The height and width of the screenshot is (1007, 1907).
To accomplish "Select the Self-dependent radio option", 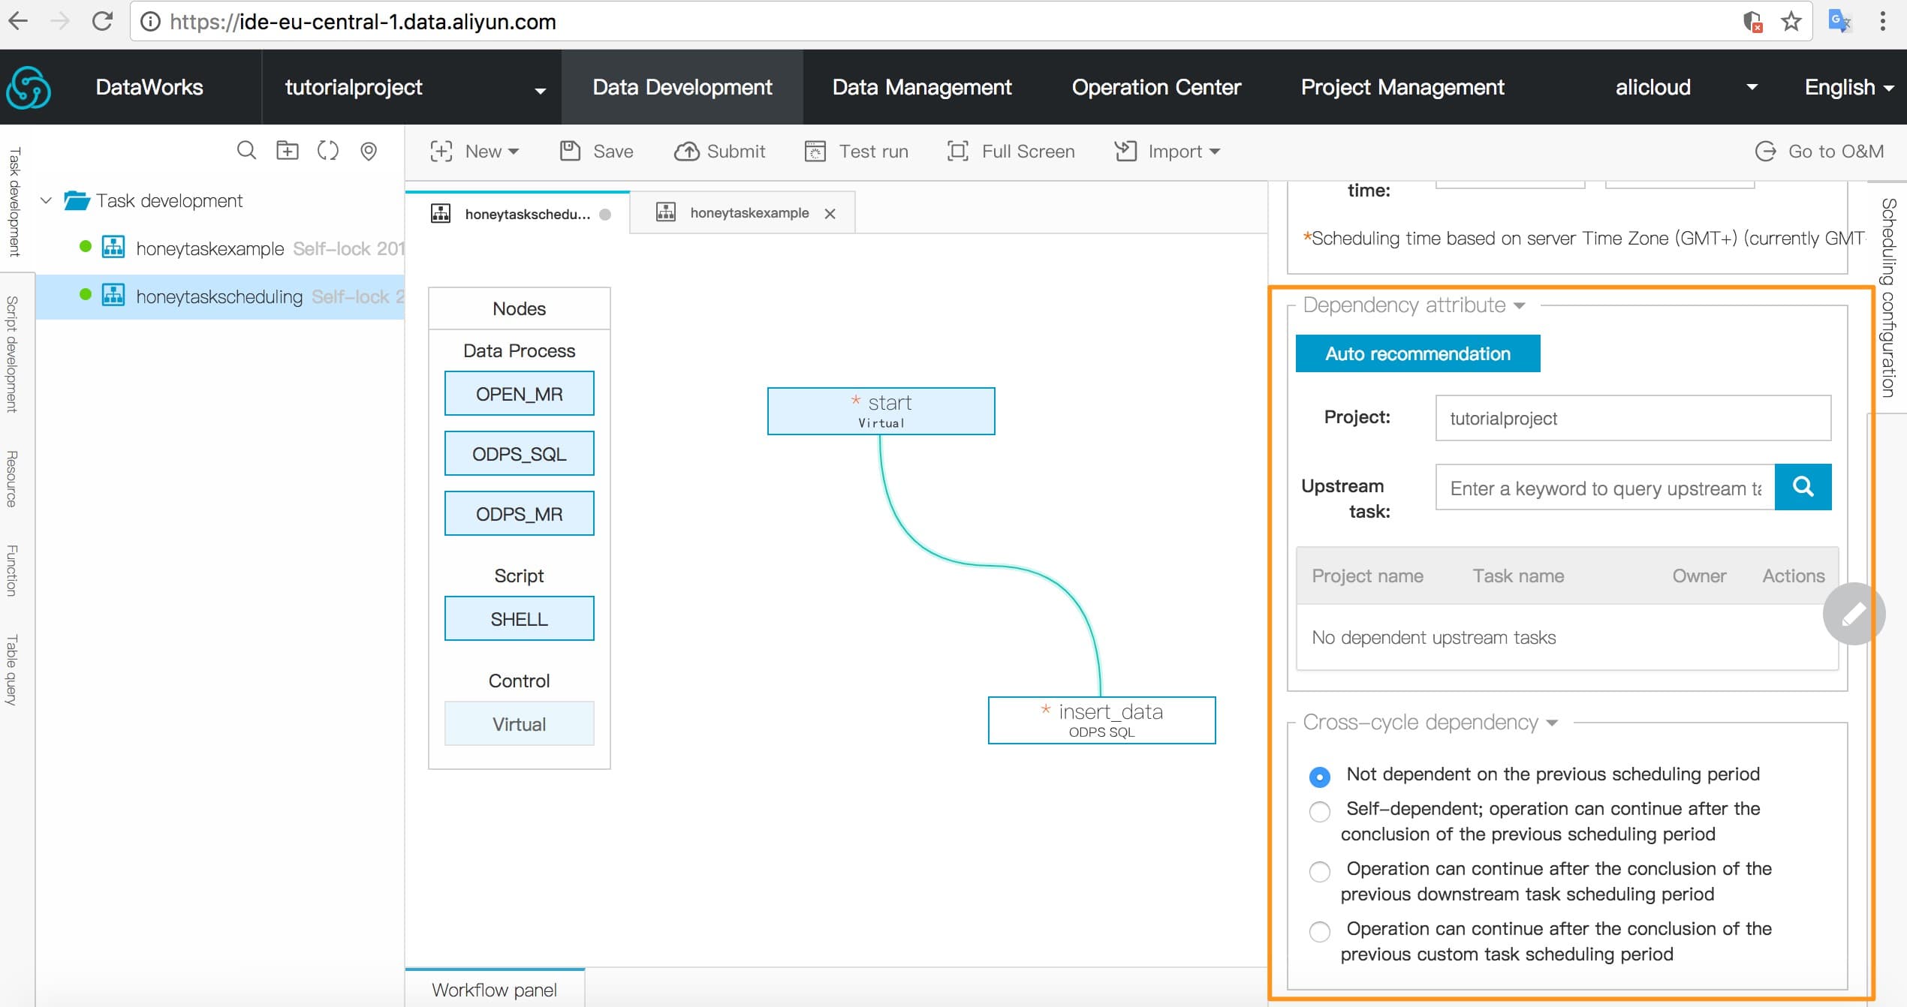I will [x=1319, y=811].
